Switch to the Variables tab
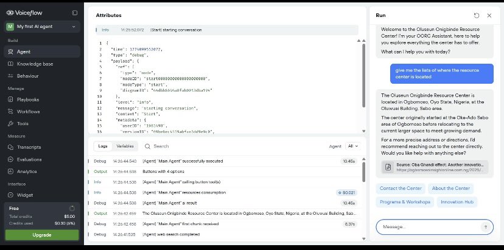The height and width of the screenshot is (250, 504). [x=125, y=146]
